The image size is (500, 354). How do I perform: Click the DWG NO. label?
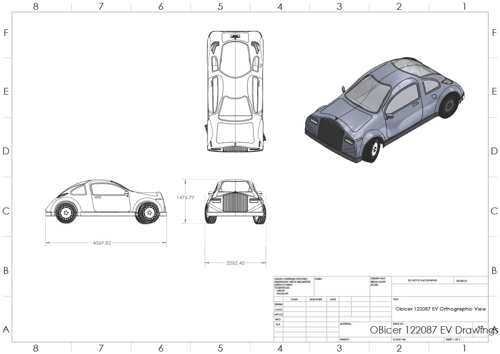pyautogui.click(x=398, y=324)
